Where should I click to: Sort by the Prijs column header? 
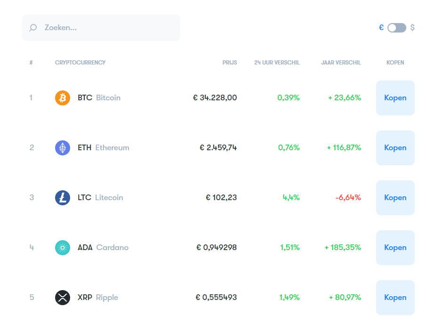tap(230, 63)
